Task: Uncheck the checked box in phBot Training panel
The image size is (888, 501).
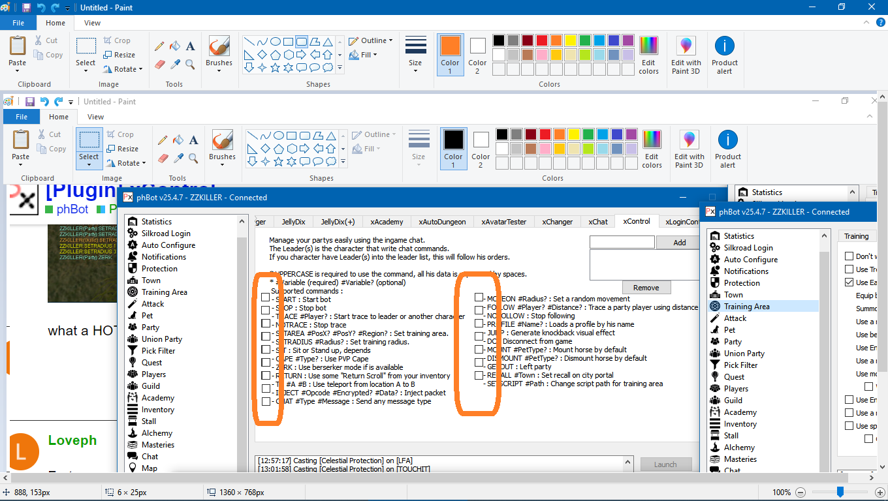Action: click(849, 282)
